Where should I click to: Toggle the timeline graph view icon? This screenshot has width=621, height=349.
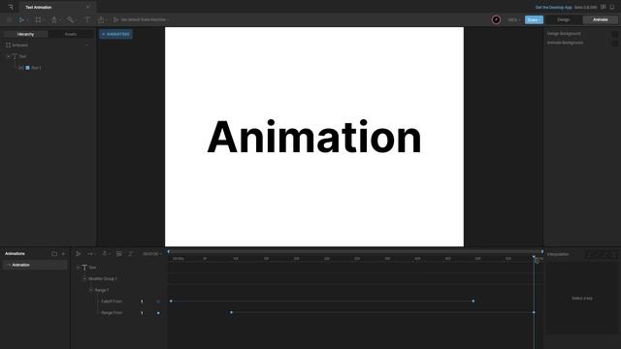click(x=118, y=254)
